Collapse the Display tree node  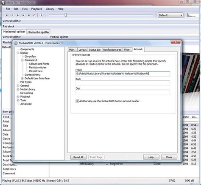click(x=18, y=53)
